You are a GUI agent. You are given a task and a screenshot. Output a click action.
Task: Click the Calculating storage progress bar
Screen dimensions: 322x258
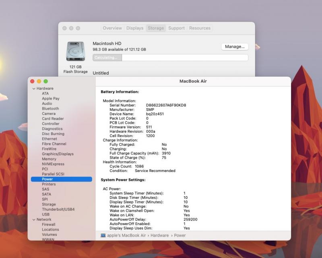[170, 57]
